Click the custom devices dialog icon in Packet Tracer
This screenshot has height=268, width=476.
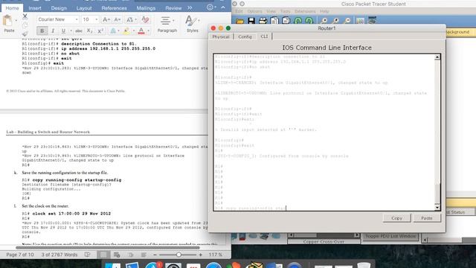coord(372,21)
